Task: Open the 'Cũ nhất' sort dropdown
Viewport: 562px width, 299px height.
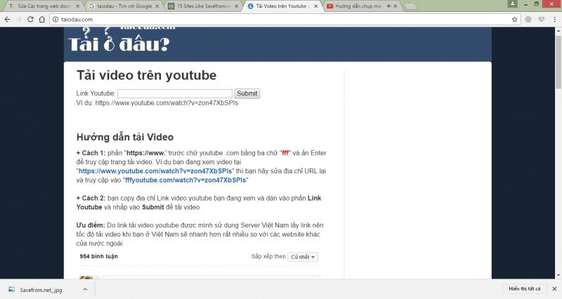Action: coord(303,257)
